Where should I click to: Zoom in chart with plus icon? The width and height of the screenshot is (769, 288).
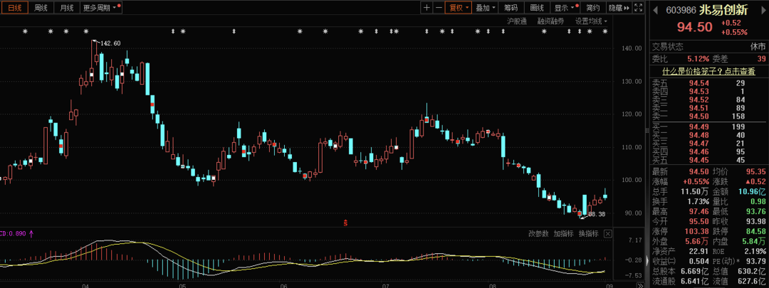[427, 8]
